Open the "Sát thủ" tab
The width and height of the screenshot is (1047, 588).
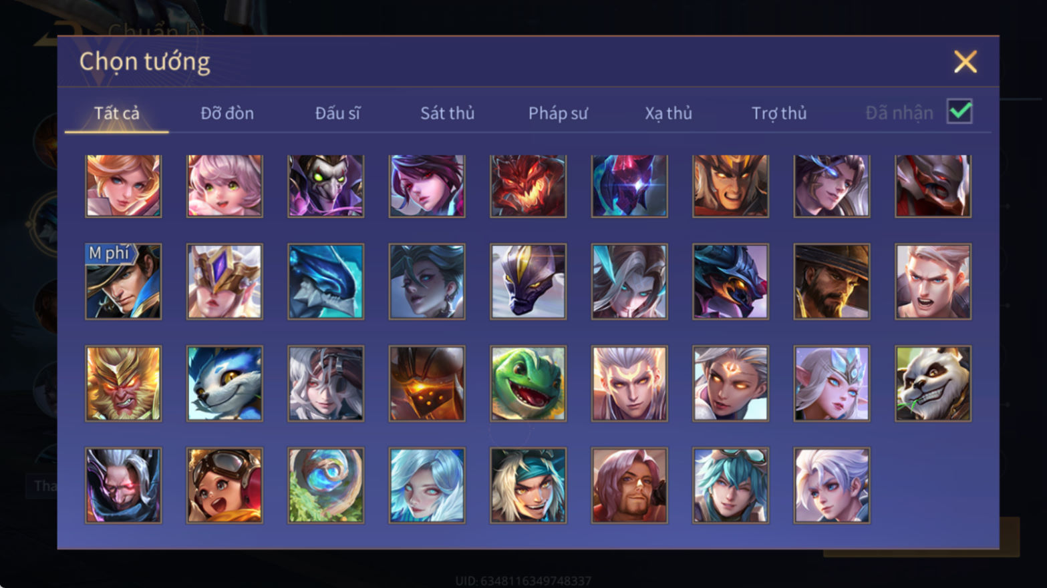click(447, 113)
